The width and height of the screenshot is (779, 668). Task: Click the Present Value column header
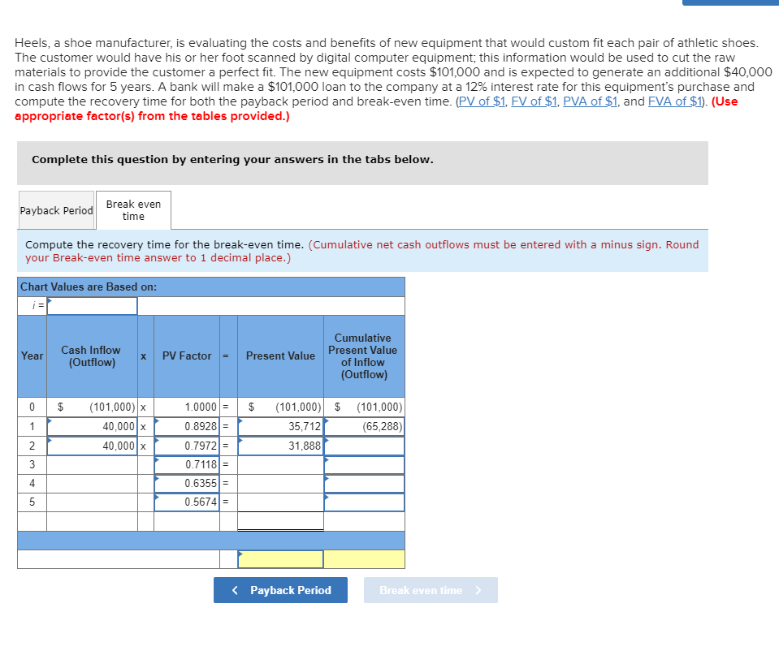pyautogui.click(x=280, y=356)
